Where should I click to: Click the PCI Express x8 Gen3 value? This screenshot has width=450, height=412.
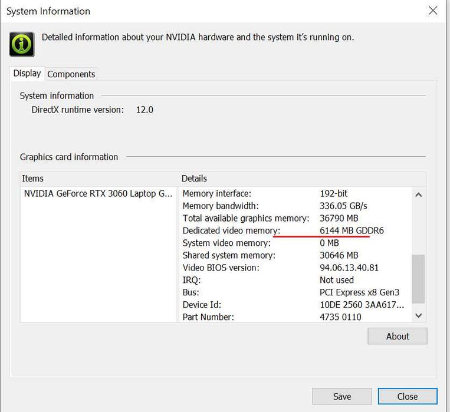(359, 292)
